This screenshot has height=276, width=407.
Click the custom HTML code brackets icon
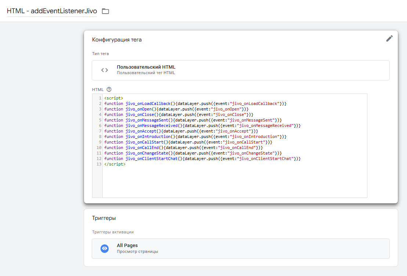coord(105,70)
